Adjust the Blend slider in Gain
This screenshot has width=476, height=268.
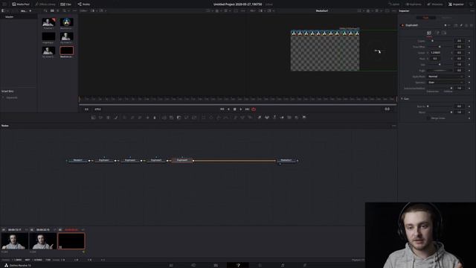click(x=440, y=112)
